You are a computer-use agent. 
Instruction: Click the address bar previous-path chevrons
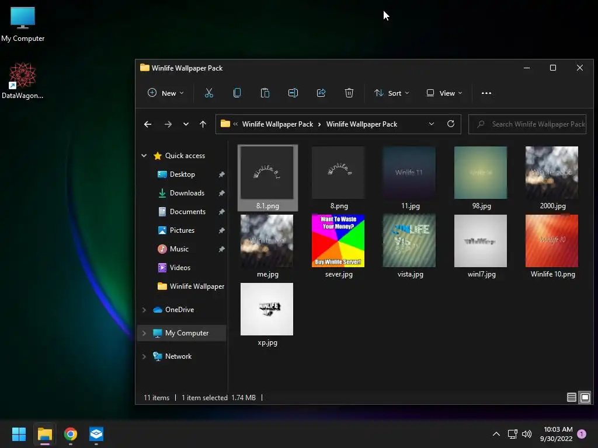[235, 124]
